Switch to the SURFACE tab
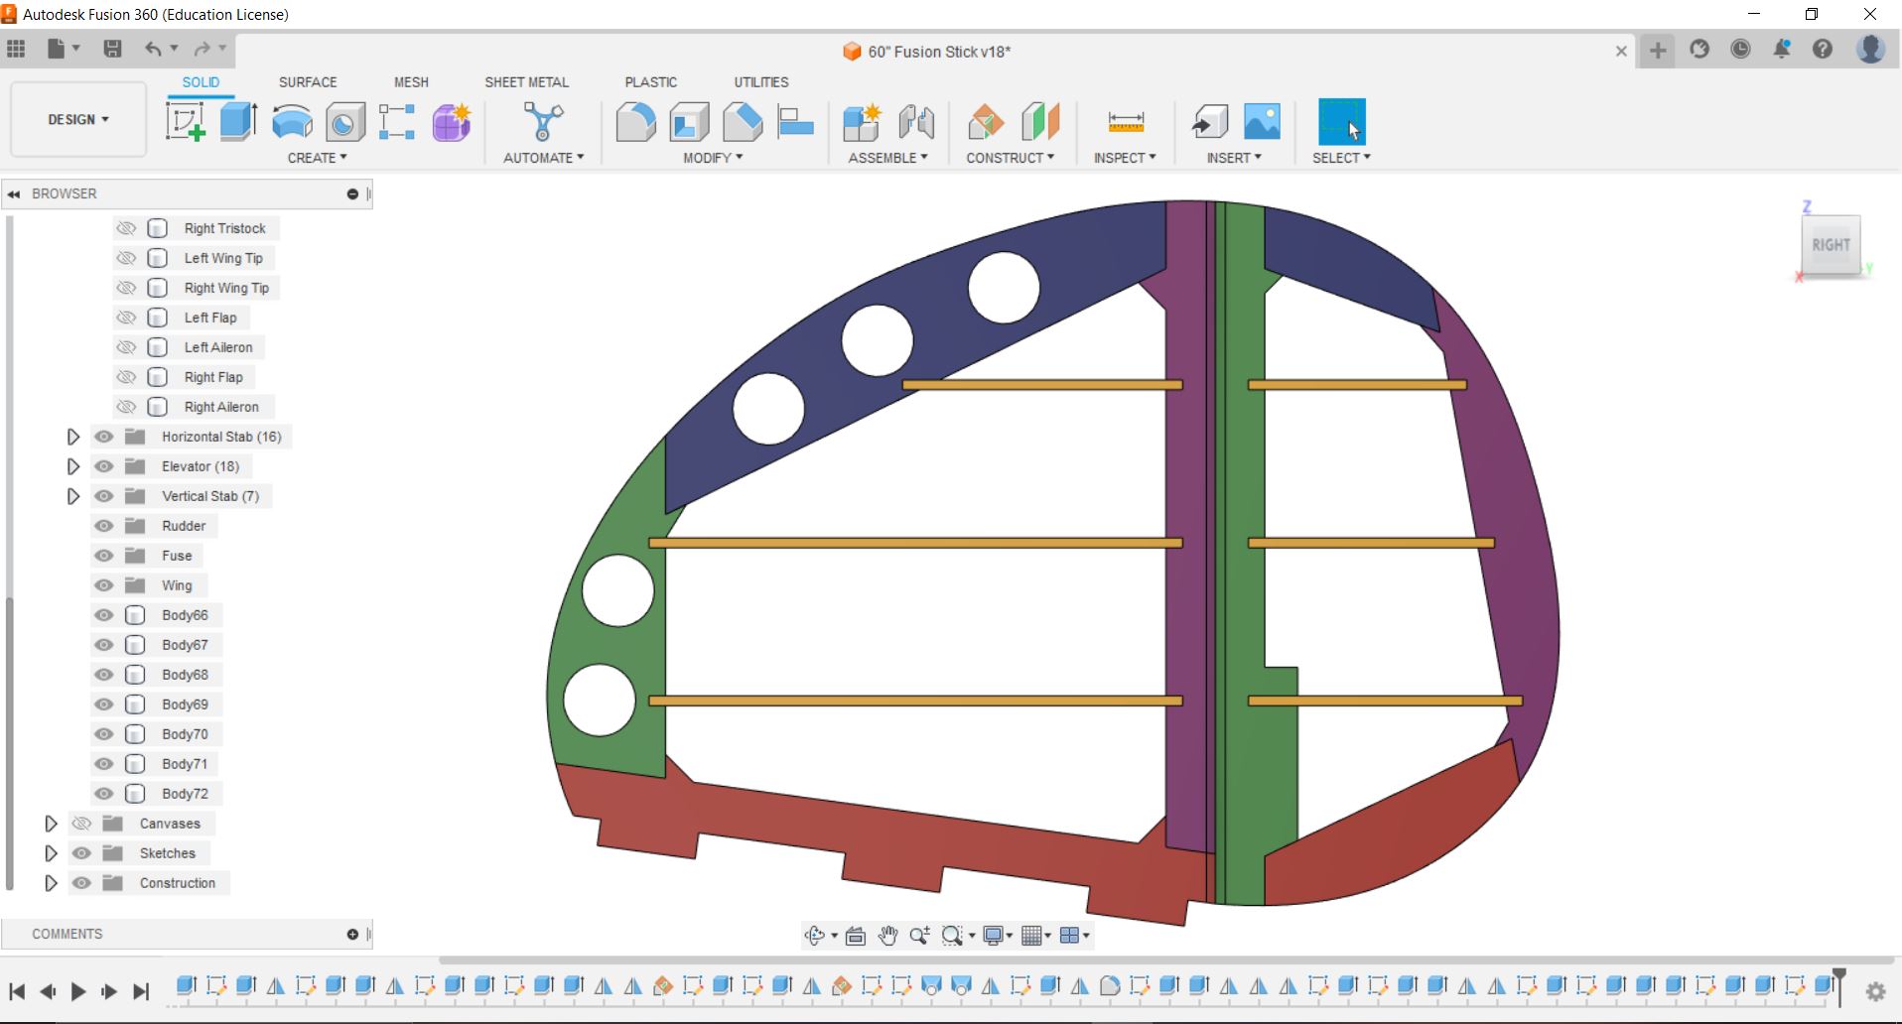The image size is (1902, 1024). coord(308,82)
